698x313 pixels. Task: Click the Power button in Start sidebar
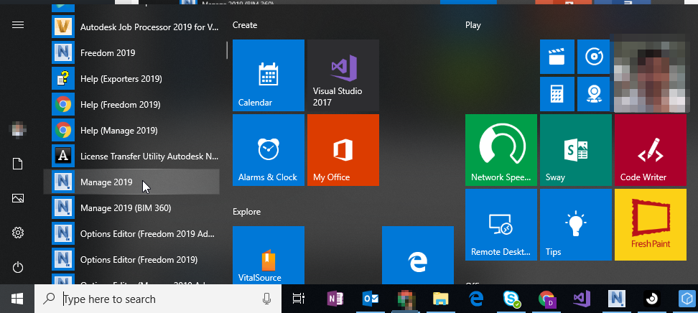[x=18, y=267]
